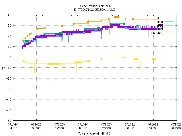Click the ELS legend label

161,18
